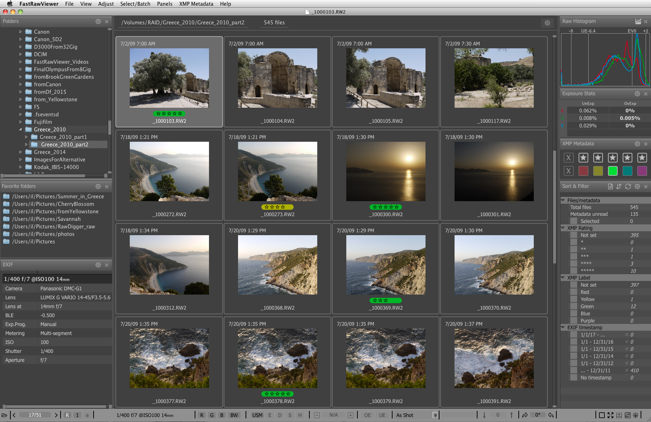Expand the Greece_2014 folder in tree

click(20, 152)
